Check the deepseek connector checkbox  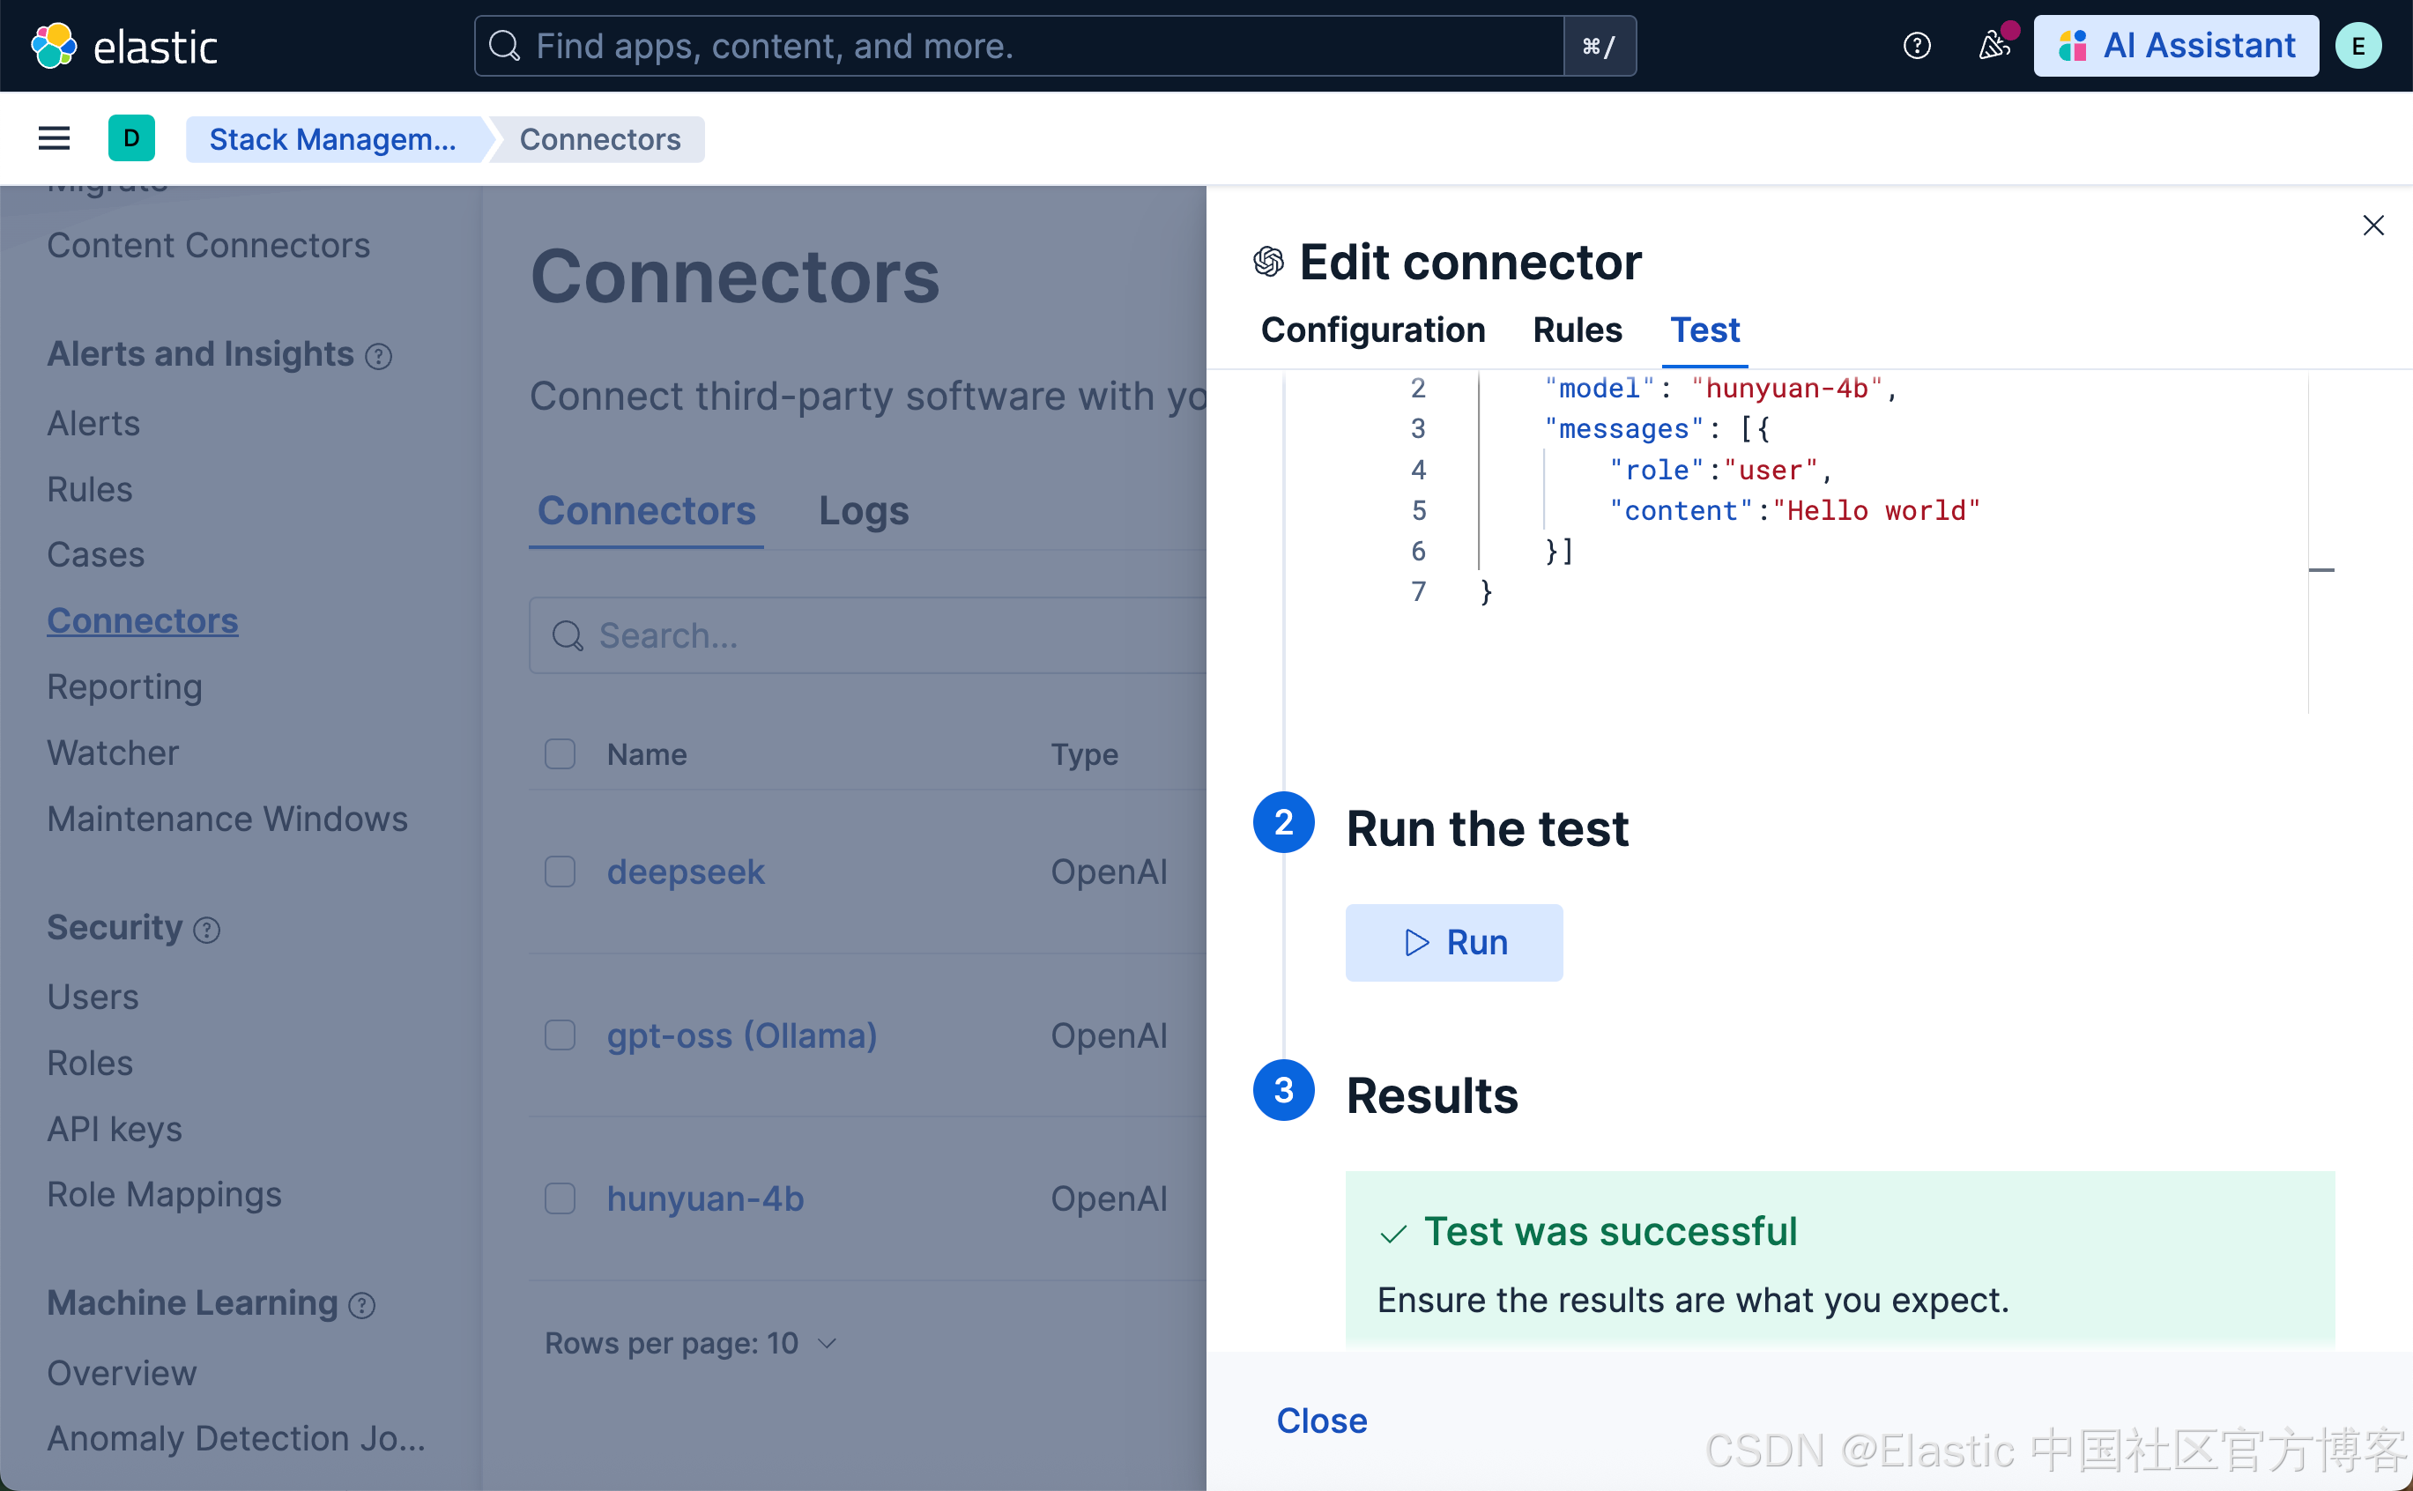coord(561,872)
